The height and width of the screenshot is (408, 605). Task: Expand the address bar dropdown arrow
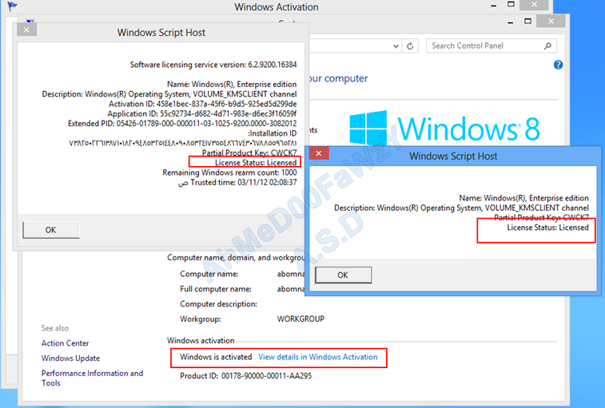click(x=396, y=46)
